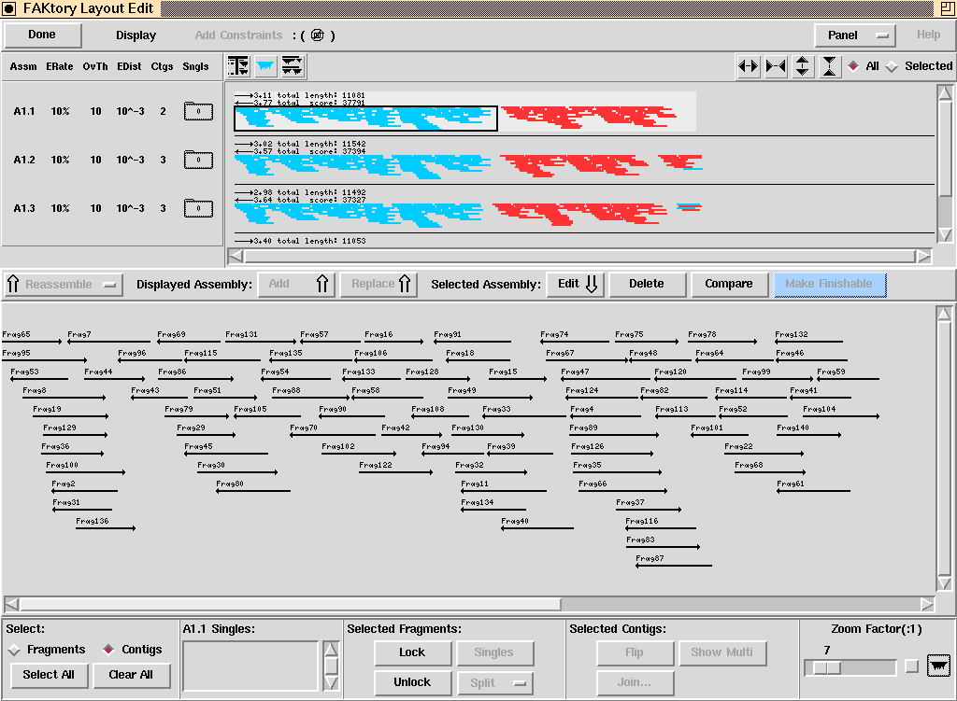957x701 pixels.
Task: Select the blue contig view mode icon
Action: point(265,66)
